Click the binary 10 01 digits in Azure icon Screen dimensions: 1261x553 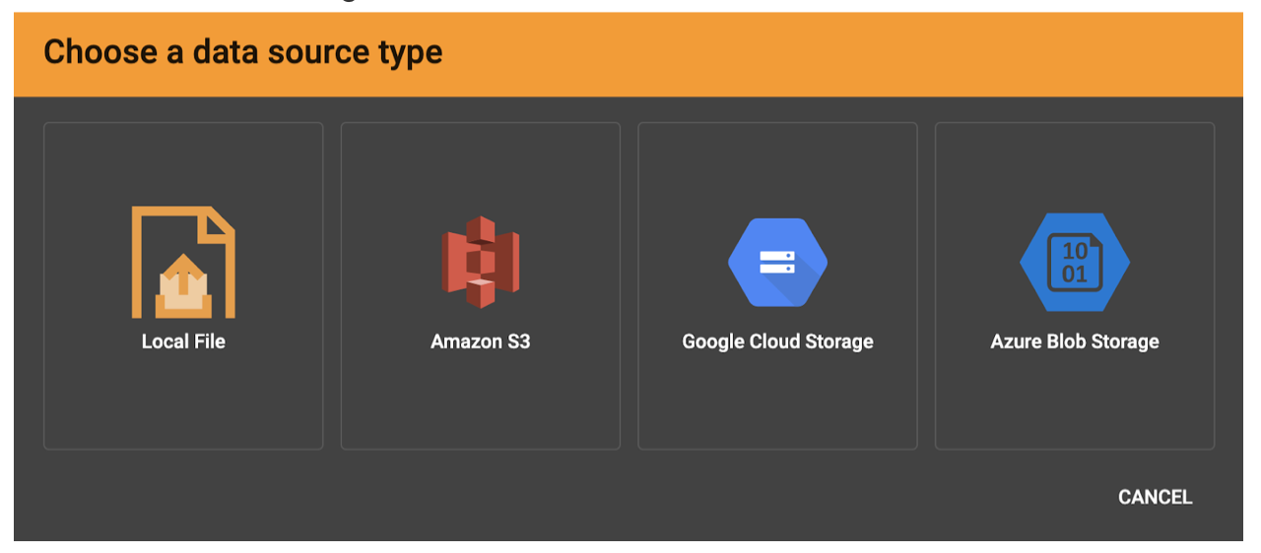coord(1075,263)
